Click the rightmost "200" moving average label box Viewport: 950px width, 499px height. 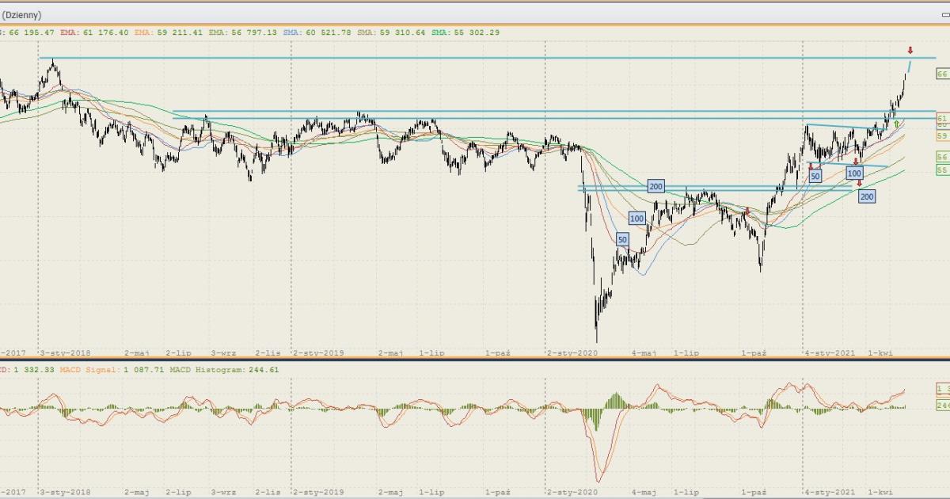click(867, 196)
